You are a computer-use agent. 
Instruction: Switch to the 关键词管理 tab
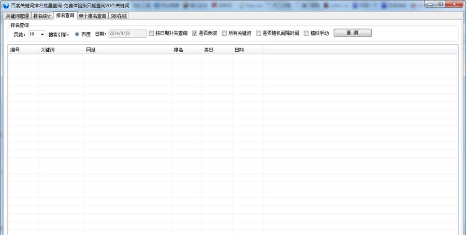click(x=17, y=16)
